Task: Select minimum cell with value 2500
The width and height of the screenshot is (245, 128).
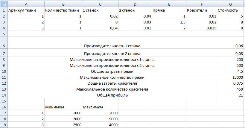Action: pyautogui.click(x=63, y=125)
